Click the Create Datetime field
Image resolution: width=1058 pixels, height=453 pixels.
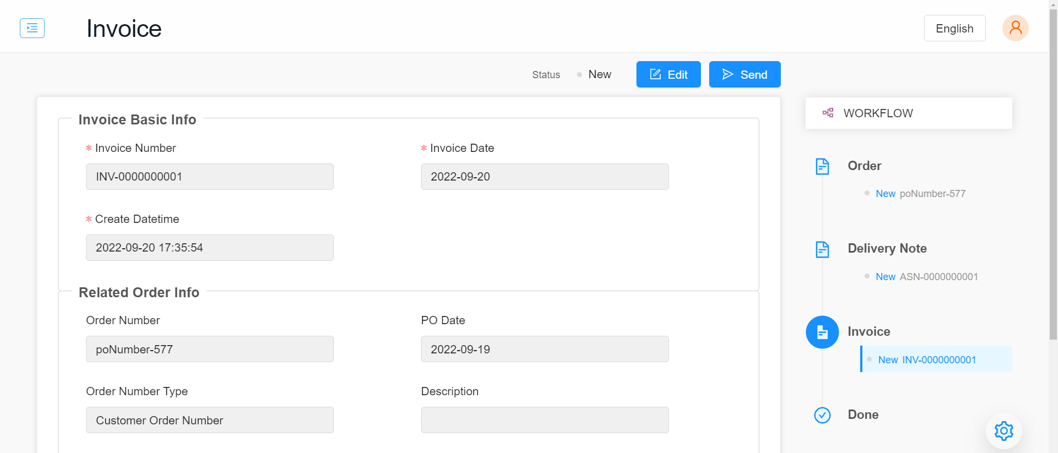(x=210, y=248)
